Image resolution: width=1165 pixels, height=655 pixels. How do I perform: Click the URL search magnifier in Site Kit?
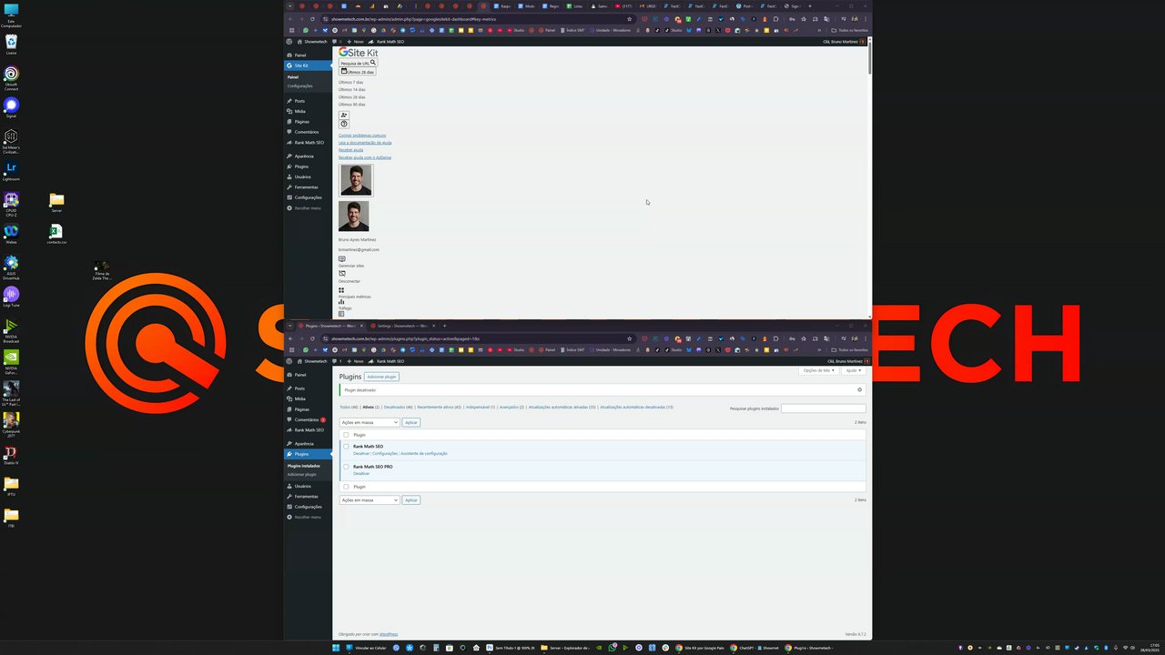372,63
